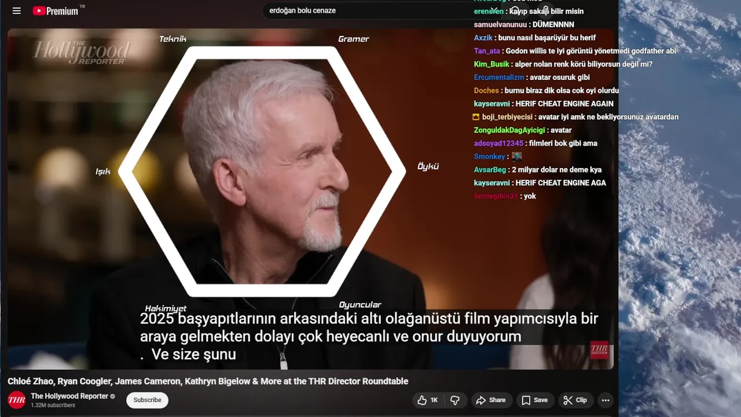Viewport: 741px width, 417px height.
Task: Click the 'DÜMENNNN' chat message text
Action: 553,24
